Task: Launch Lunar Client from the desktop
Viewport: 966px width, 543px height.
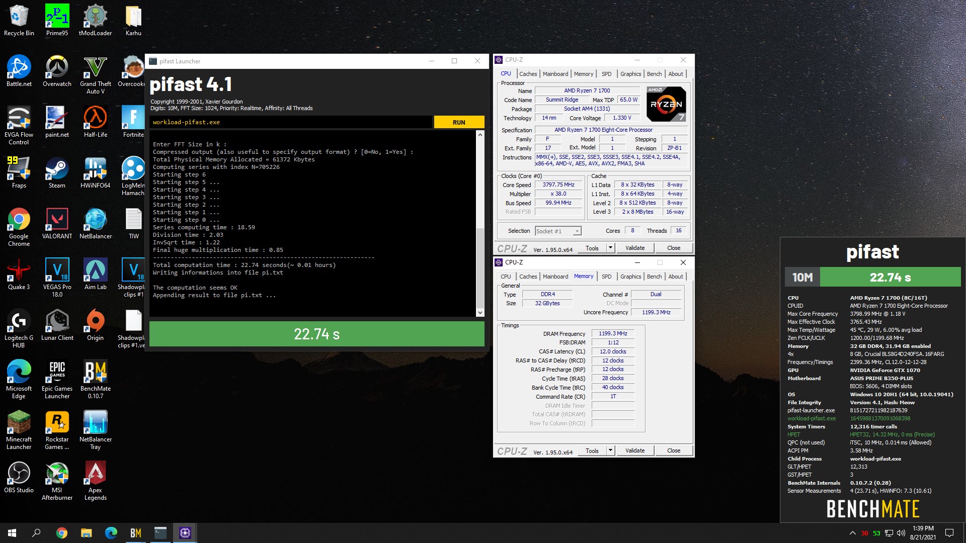Action: coord(57,325)
